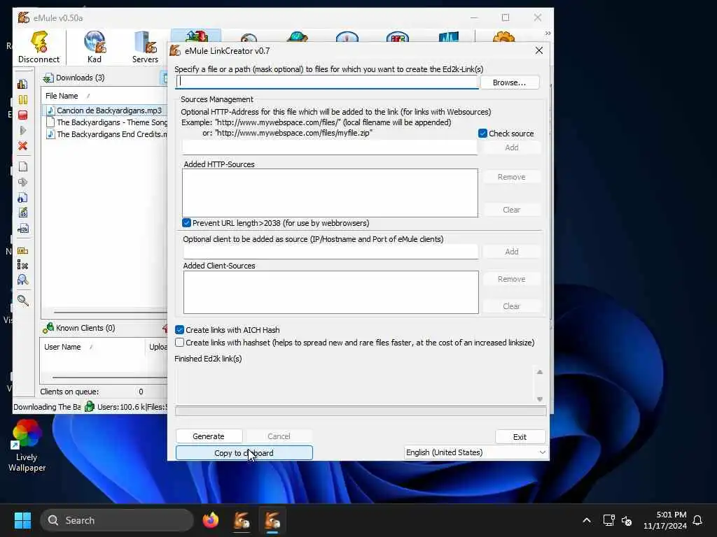Select The Backyardigans - Theme Song row

tap(106, 122)
